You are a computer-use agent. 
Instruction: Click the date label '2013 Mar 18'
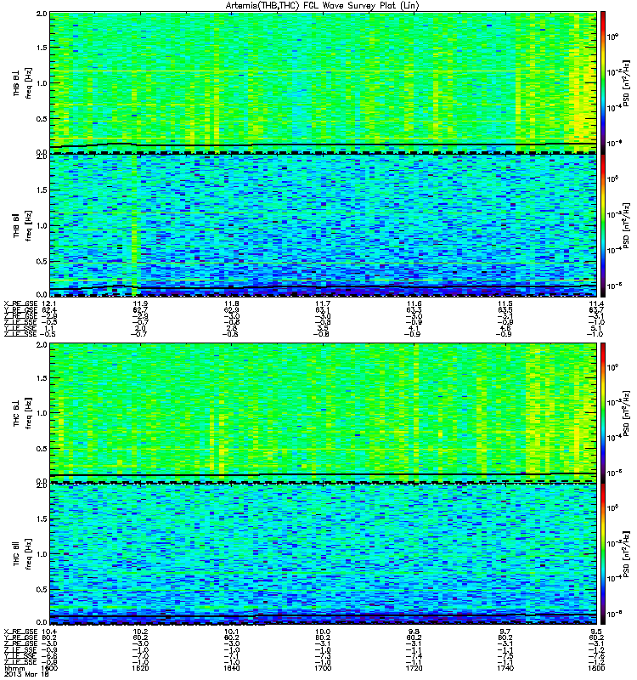click(x=26, y=674)
